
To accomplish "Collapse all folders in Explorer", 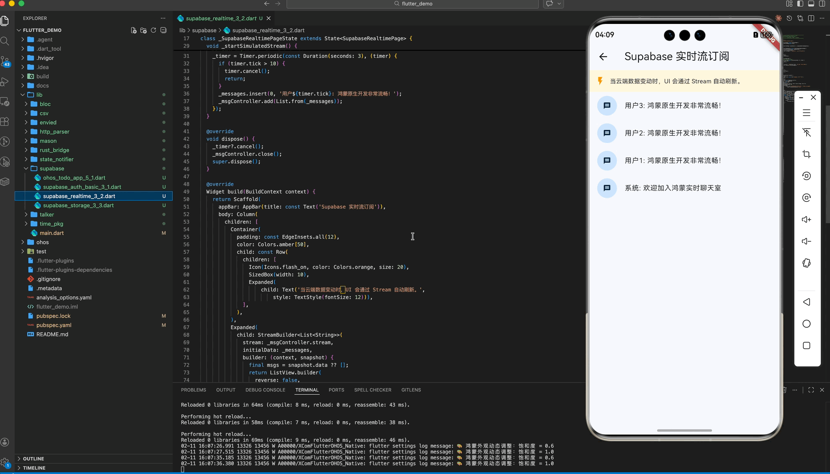I will 163,30.
